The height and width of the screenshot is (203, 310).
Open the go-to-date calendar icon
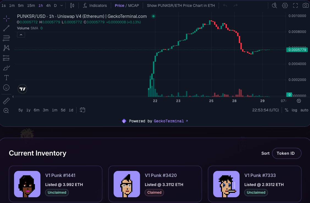click(x=83, y=110)
